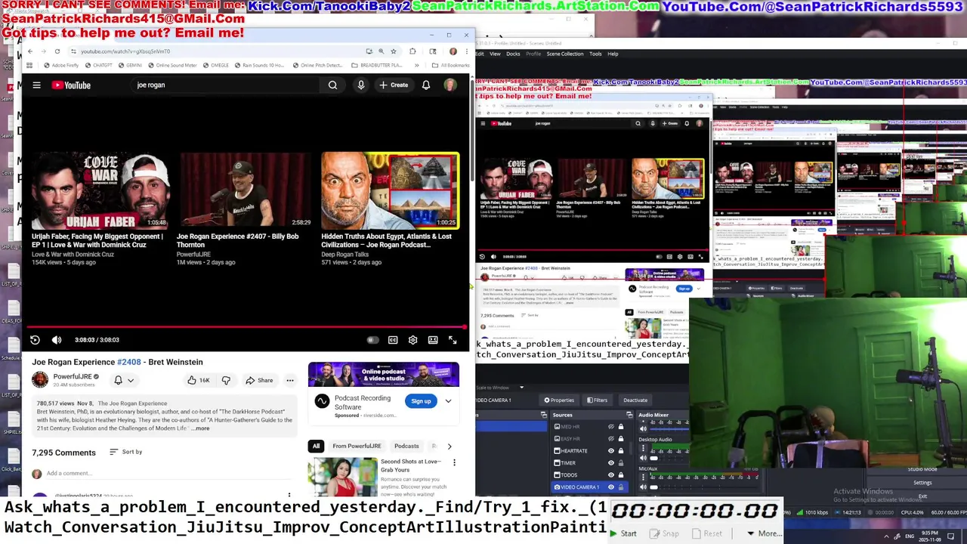Deactivate the OBS video camera source
The height and width of the screenshot is (544, 967).
635,400
